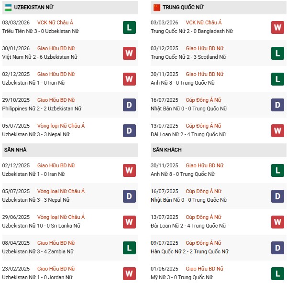Click the L badge for Scotland Nữ match

tap(277, 53)
